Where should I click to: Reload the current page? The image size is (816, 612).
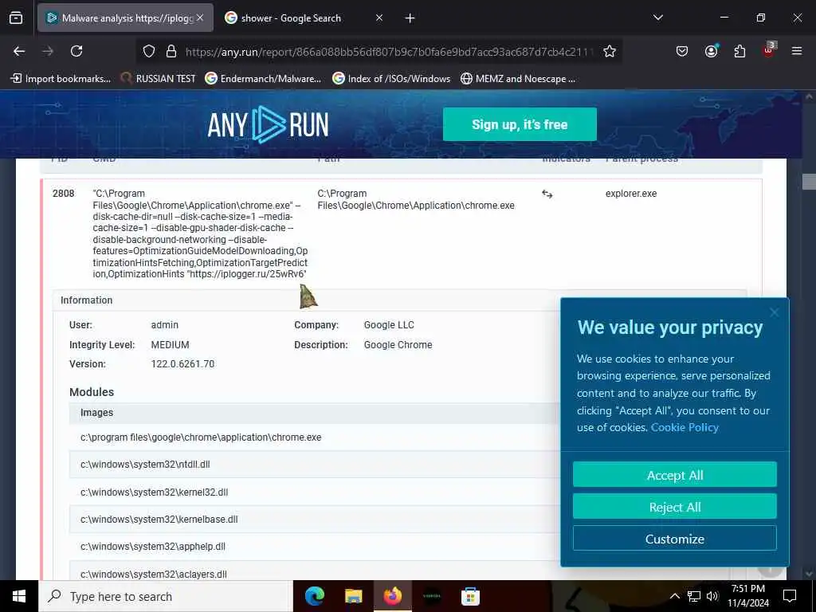coord(76,51)
